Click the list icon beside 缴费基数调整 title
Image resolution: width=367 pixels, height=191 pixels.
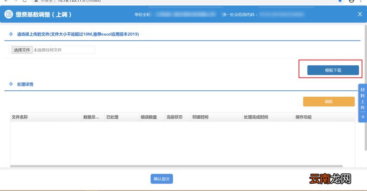9,14
